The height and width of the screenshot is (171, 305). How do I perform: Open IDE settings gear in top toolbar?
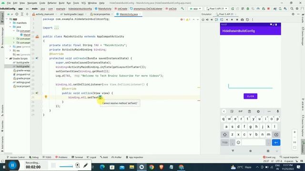[297, 9]
